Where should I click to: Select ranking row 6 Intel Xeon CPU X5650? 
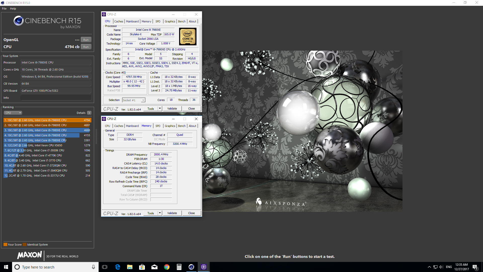click(x=47, y=145)
